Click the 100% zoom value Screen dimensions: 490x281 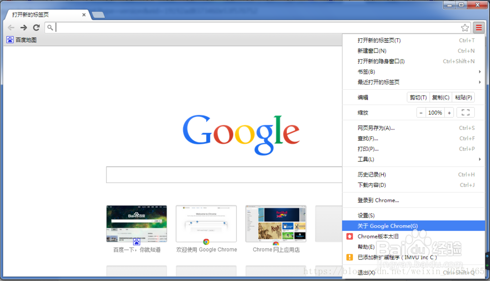(435, 113)
